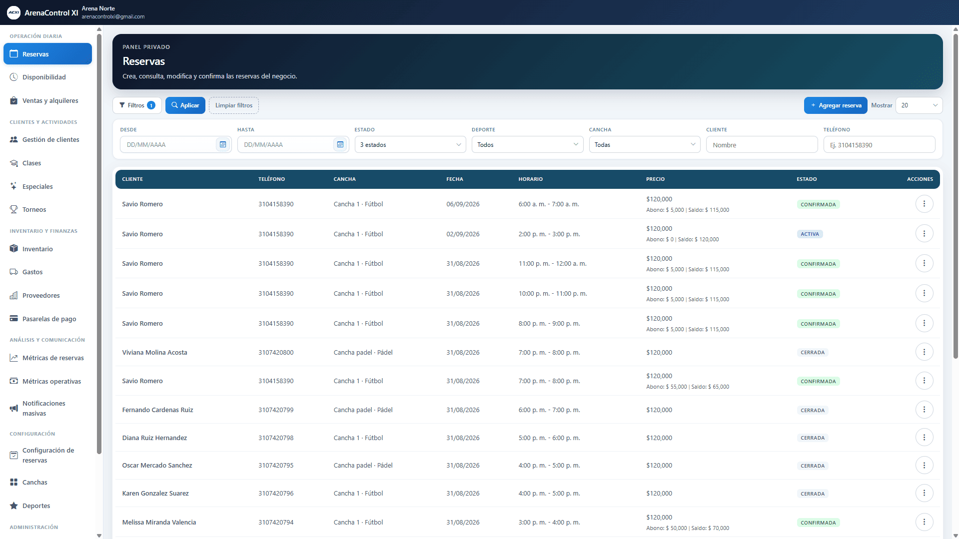Open actions menu for Karen Gonzalez Suarez row

(924, 494)
